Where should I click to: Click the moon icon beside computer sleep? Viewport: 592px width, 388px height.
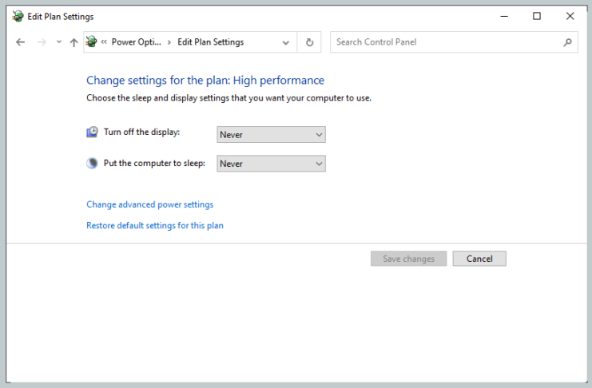(93, 163)
